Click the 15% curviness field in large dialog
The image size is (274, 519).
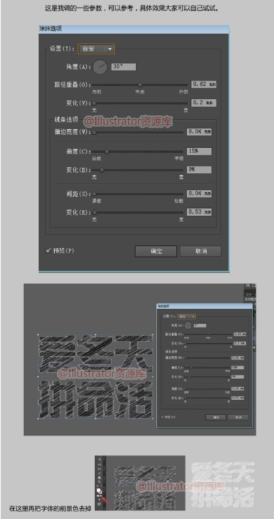tap(199, 151)
